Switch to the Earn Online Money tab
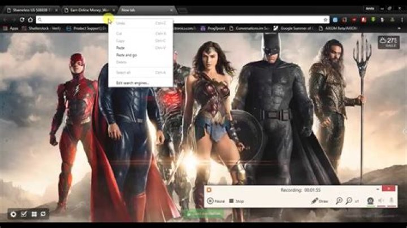This screenshot has height=228, width=407. [x=89, y=10]
